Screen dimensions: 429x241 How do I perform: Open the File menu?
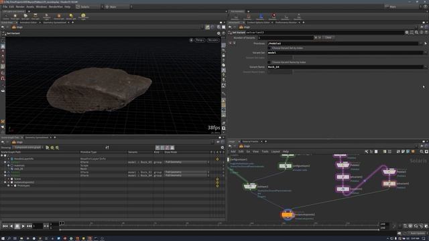pos(5,7)
